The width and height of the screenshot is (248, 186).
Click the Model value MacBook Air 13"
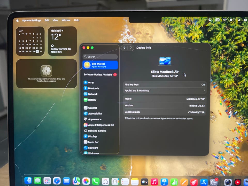[x=196, y=99]
